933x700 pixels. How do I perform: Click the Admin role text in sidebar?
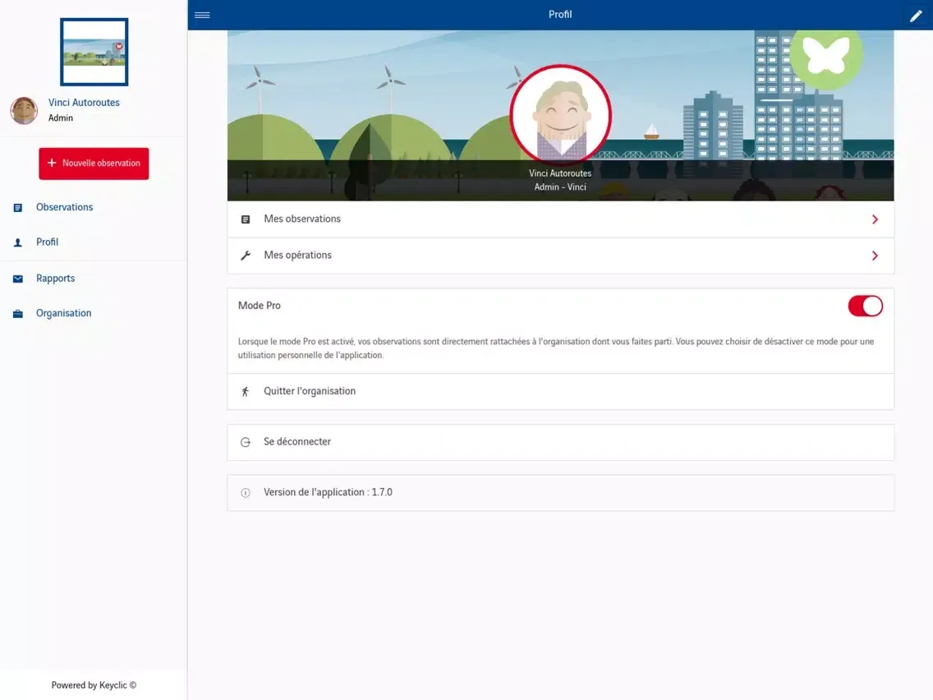pyautogui.click(x=61, y=117)
